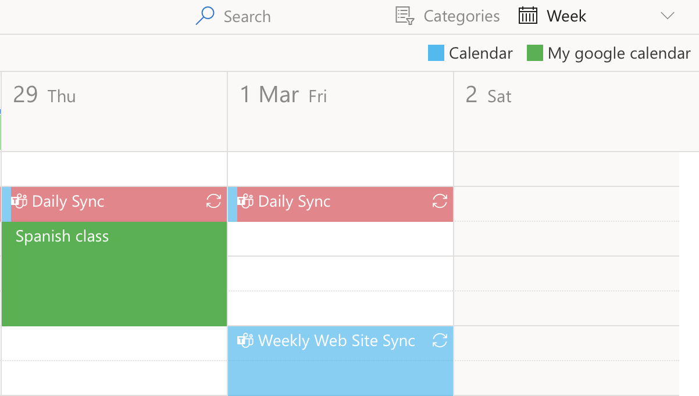Image resolution: width=699 pixels, height=396 pixels.
Task: Click recurrence icon on Friday Daily Sync
Action: [440, 201]
